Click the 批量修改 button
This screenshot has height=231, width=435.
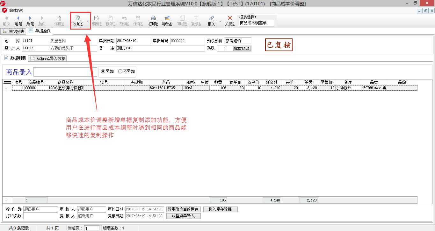point(242,48)
